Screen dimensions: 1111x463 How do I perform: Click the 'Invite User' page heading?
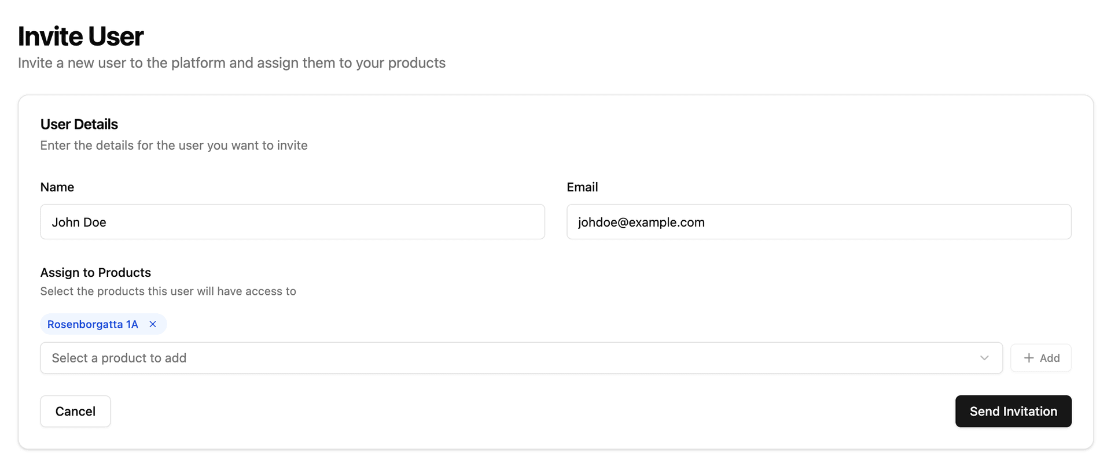[81, 36]
